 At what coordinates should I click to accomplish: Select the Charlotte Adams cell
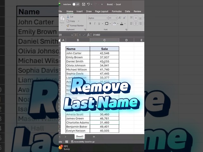click(78, 123)
